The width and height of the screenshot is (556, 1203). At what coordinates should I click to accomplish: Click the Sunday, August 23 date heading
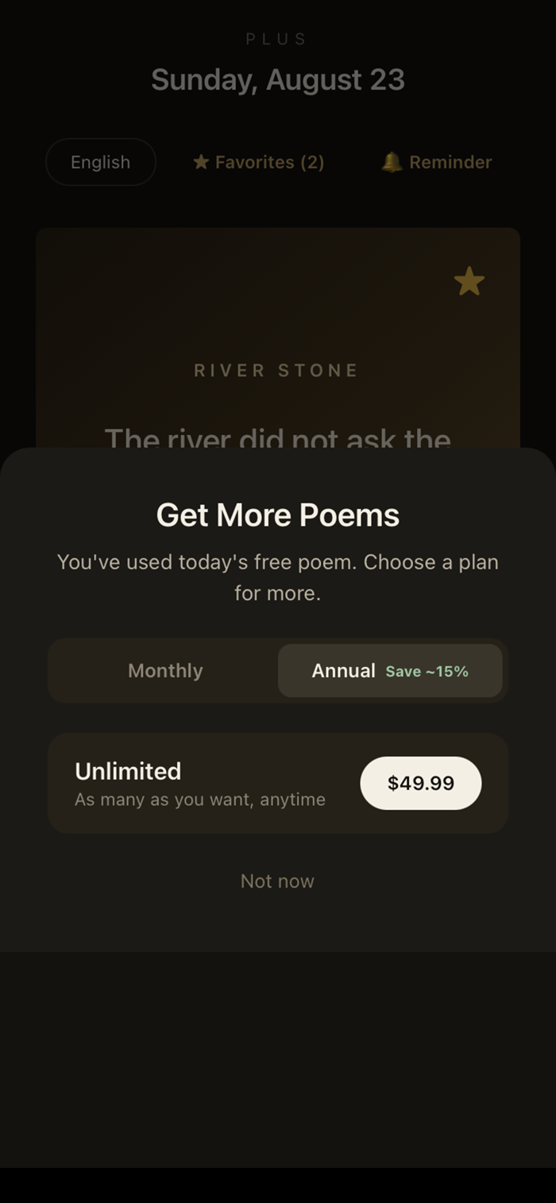pyautogui.click(x=278, y=79)
